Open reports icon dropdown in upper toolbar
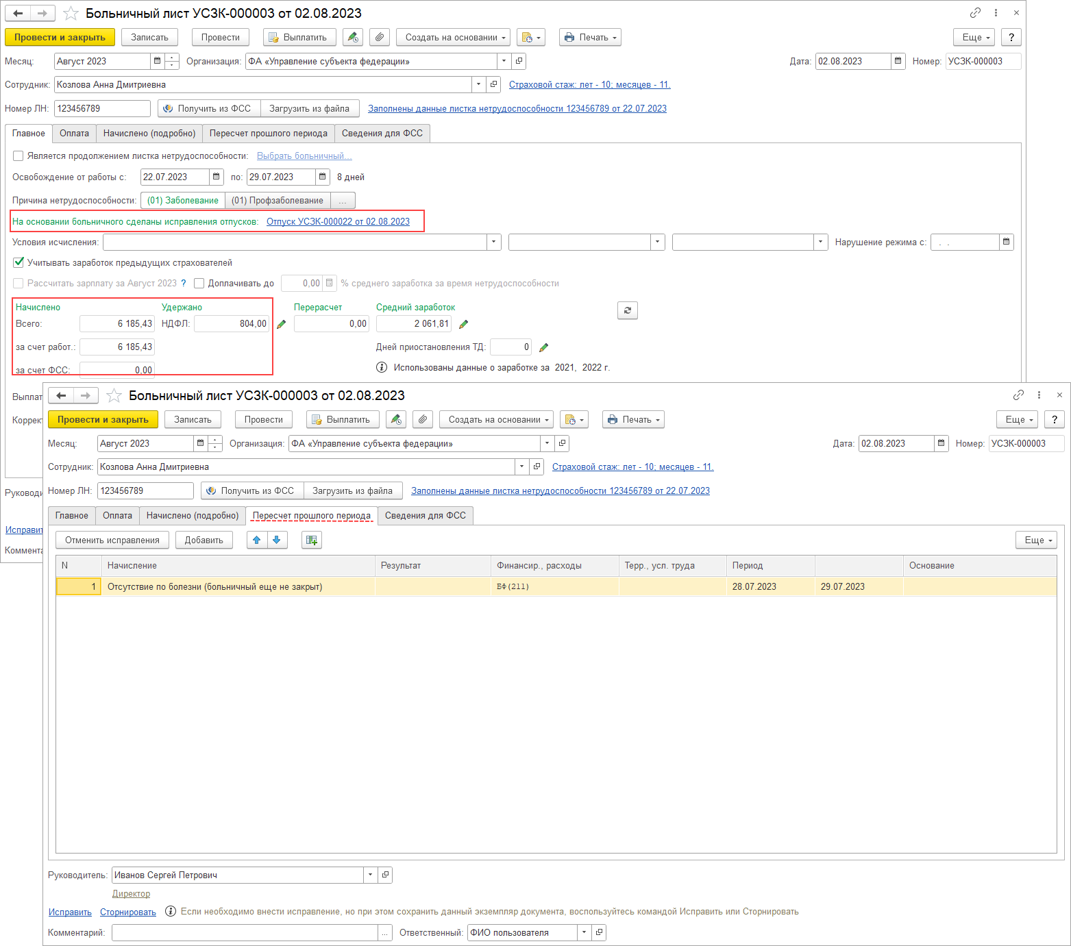Image resolution: width=1071 pixels, height=946 pixels. coord(531,37)
